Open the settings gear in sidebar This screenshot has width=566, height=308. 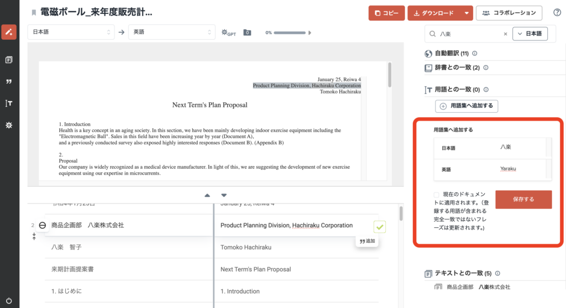[x=9, y=126]
